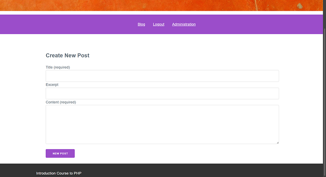The height and width of the screenshot is (177, 326).
Task: Click the Content textarea resize handle
Action: pos(277,142)
